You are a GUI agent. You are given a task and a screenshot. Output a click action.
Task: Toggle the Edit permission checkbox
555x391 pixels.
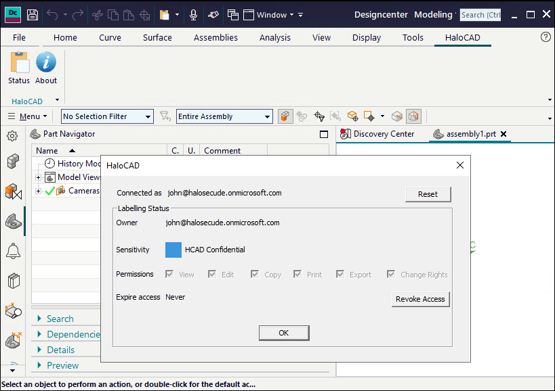point(212,274)
